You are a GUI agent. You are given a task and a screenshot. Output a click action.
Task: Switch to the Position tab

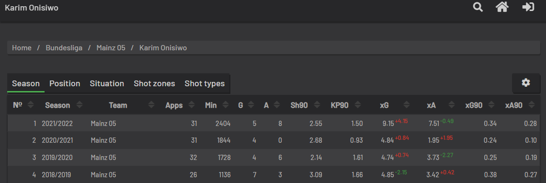(65, 84)
